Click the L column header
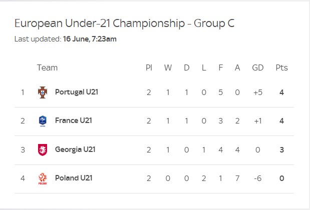This screenshot has height=210, width=310. (203, 67)
